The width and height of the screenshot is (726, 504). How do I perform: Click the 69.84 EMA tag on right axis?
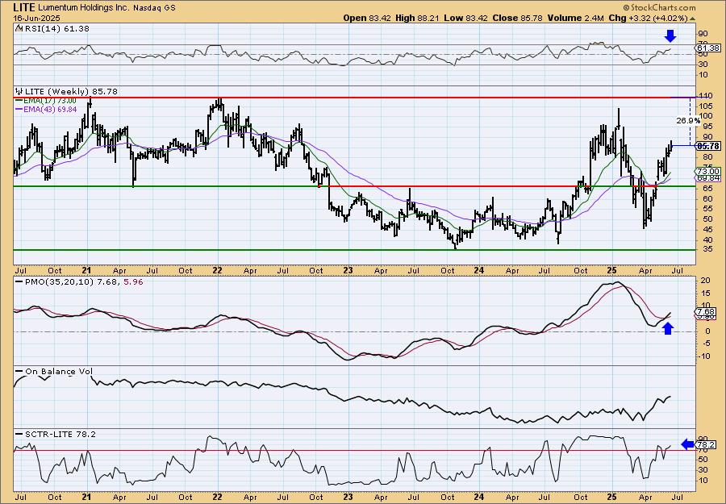[708, 177]
